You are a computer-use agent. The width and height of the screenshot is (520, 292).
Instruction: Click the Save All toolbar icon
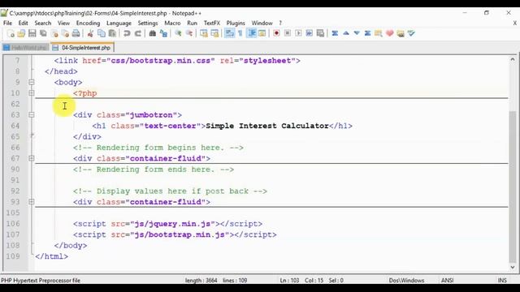click(43, 33)
